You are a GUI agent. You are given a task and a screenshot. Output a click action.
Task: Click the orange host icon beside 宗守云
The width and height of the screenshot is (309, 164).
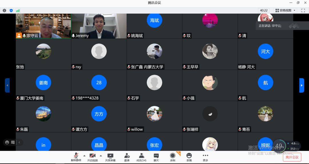pos(19,36)
